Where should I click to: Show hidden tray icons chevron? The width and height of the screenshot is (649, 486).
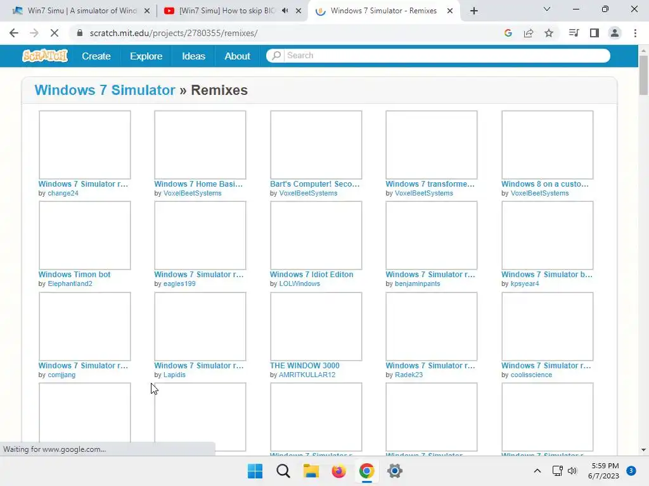(x=537, y=471)
